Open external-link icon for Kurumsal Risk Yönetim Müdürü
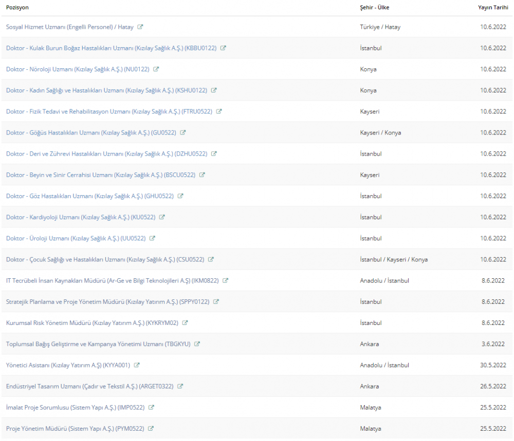 (x=185, y=323)
